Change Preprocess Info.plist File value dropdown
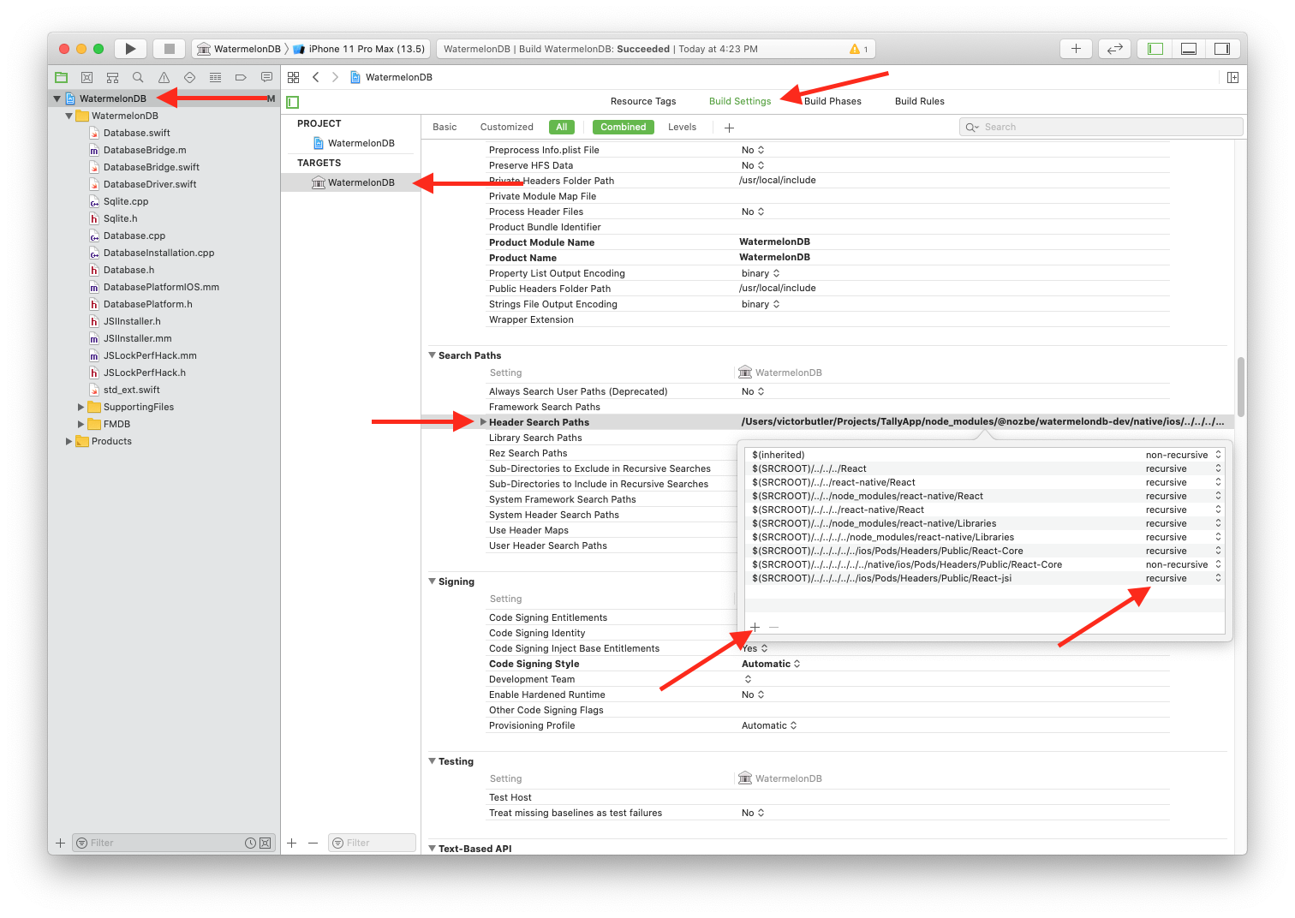The height and width of the screenshot is (918, 1295). [x=753, y=150]
